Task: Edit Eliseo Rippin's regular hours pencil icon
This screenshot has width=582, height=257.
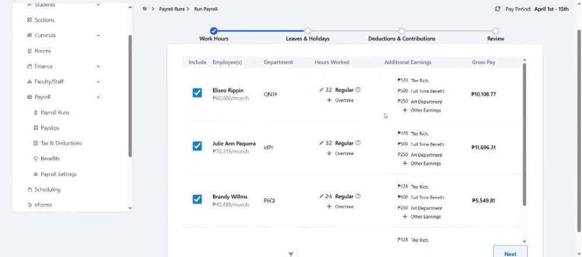Action: [x=321, y=90]
